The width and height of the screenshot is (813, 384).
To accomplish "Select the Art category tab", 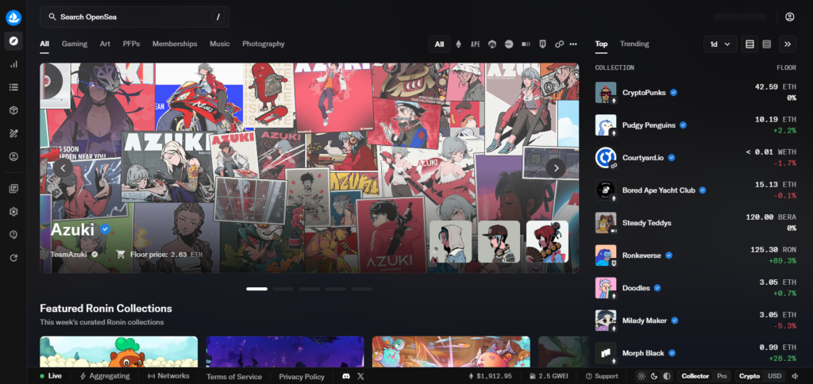I will (106, 44).
